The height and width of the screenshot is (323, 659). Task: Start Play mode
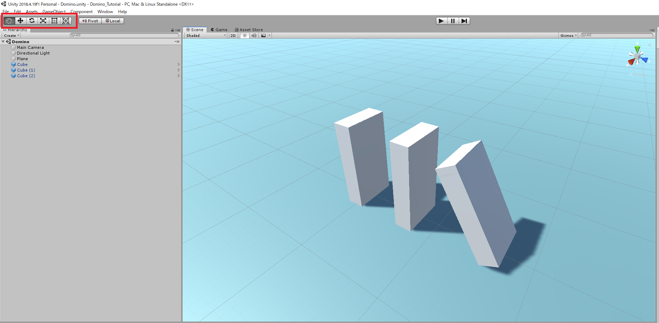[441, 21]
